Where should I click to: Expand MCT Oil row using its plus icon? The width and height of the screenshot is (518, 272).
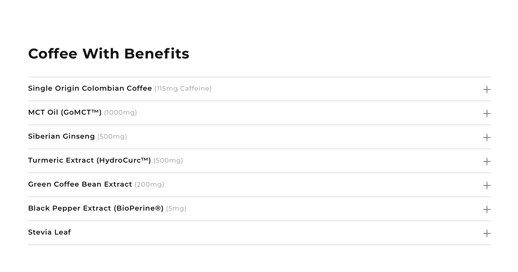pos(486,114)
